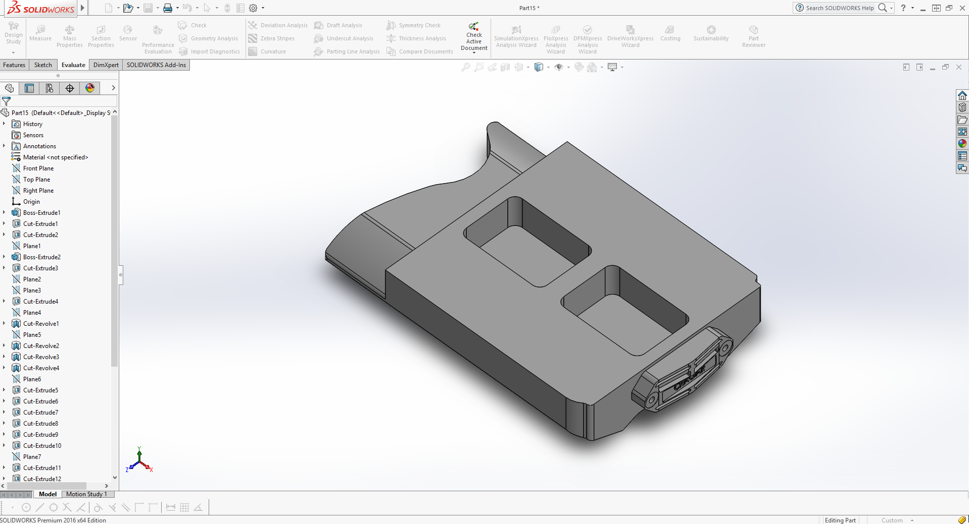Show the PropertyManager panel

29,88
